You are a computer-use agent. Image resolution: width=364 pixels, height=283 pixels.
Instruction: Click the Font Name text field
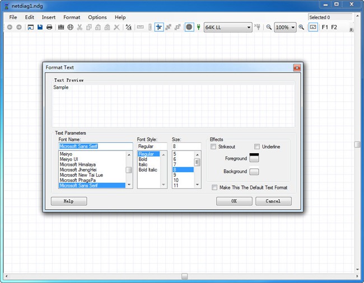point(96,146)
